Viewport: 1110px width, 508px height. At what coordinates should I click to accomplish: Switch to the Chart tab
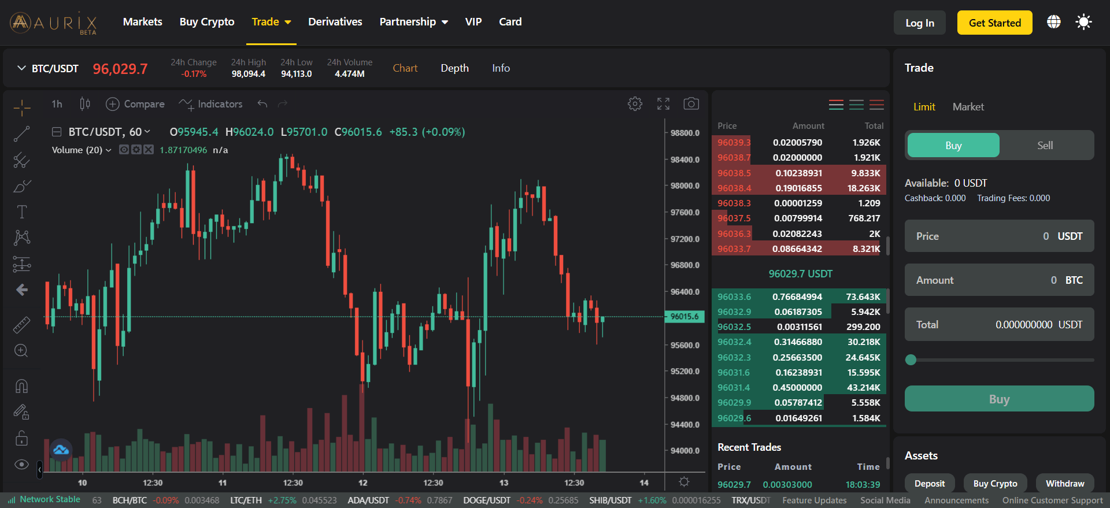click(x=405, y=68)
